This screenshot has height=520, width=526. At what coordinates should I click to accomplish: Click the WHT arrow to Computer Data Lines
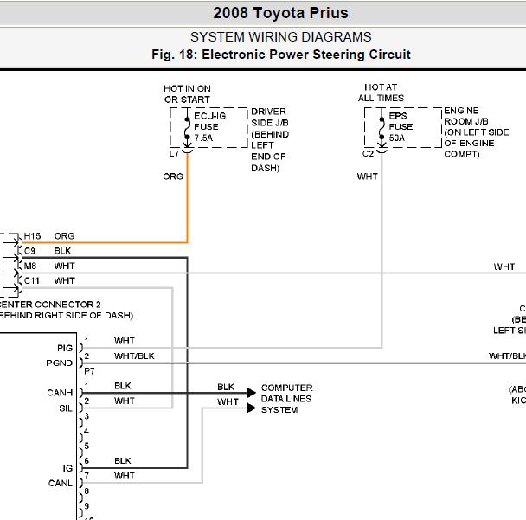251,408
